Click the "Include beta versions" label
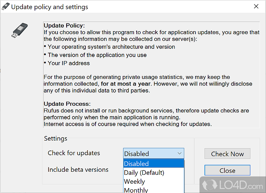The width and height of the screenshot is (266, 193). click(78, 169)
